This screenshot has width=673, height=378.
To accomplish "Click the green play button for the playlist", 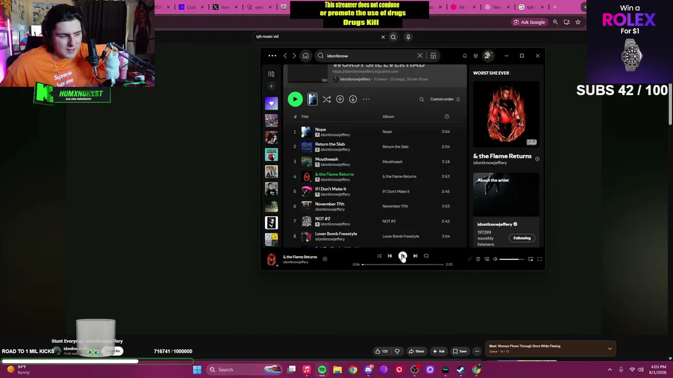I will coord(295,99).
